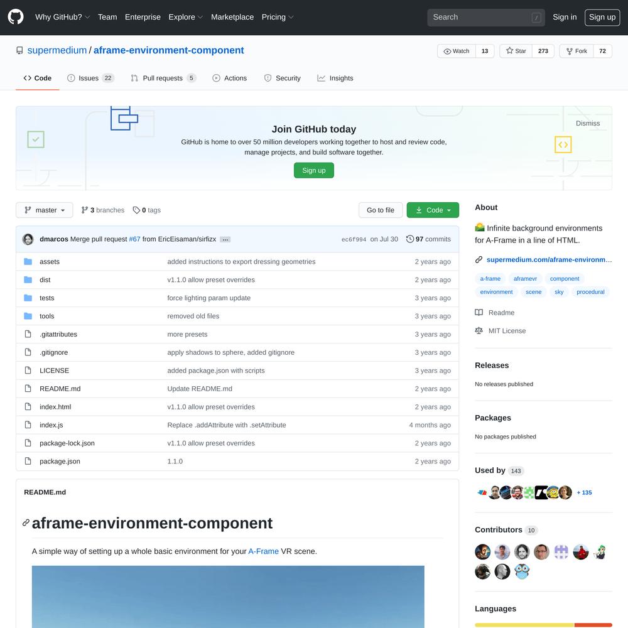Click the link icon beside supermedium.com website
Screen dimensions: 628x628
tap(479, 259)
